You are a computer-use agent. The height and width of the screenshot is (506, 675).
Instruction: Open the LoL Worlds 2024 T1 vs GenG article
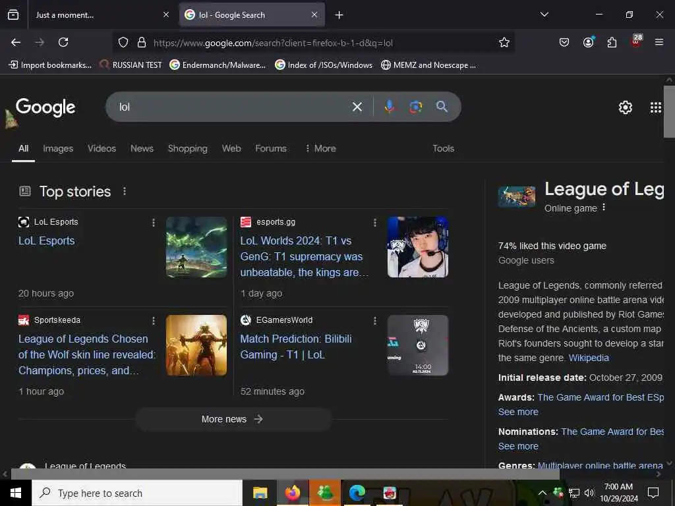click(x=304, y=256)
